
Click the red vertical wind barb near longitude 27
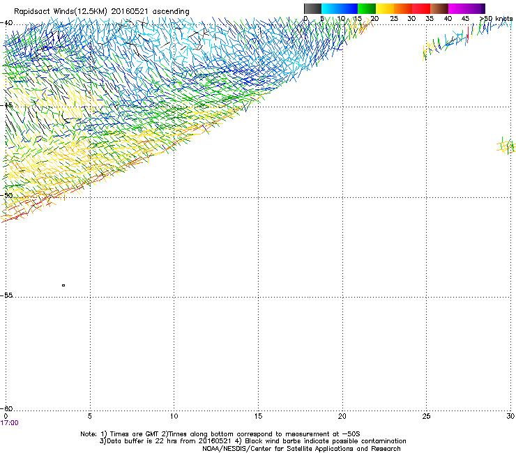468,35
